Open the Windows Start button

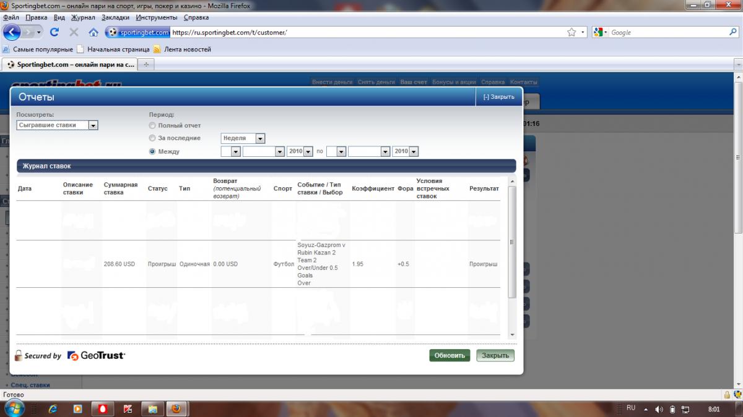tap(14, 408)
